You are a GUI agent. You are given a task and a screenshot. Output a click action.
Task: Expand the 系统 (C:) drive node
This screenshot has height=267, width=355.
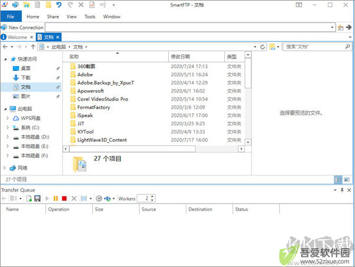click(8, 128)
